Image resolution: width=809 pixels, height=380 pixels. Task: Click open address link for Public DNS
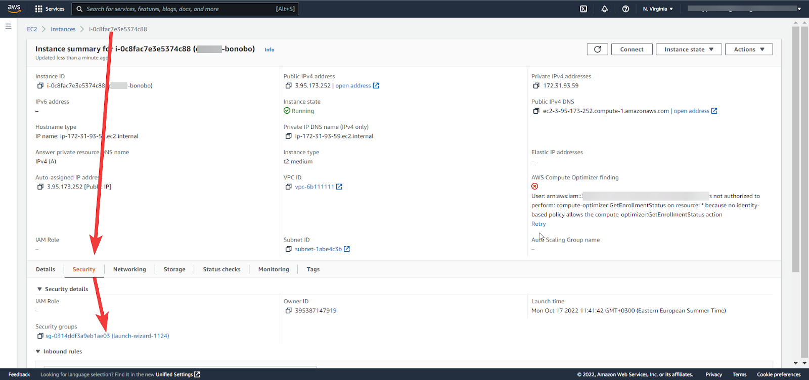[x=691, y=111]
